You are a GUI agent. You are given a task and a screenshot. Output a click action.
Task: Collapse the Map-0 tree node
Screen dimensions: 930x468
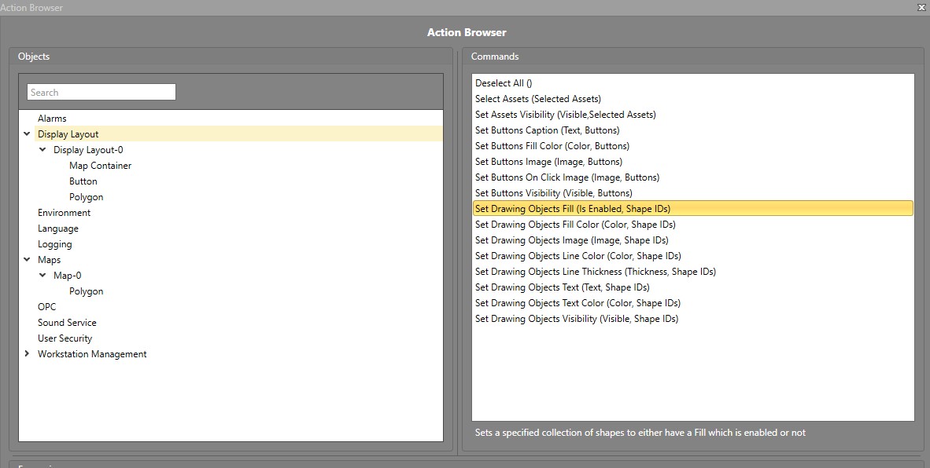tap(43, 276)
